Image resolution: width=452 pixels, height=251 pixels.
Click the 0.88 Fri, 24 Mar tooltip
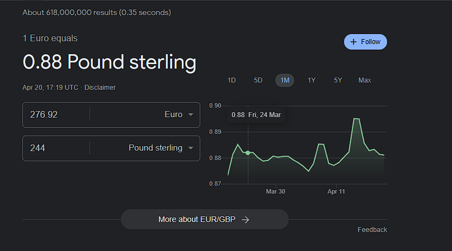pyautogui.click(x=256, y=114)
